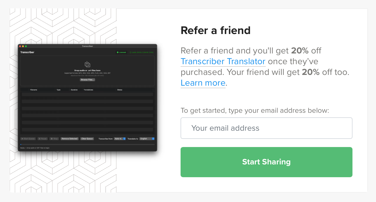This screenshot has width=376, height=202.
Task: Click the green Licensed status badge
Action: click(x=121, y=52)
